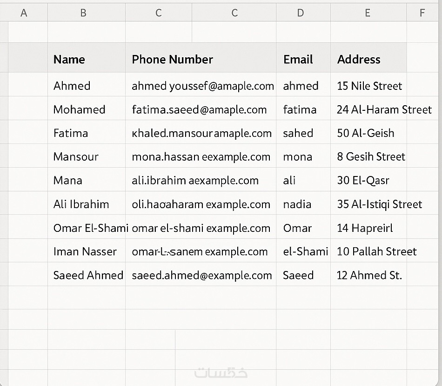Select the "Mohamed" name cell
This screenshot has height=386, width=442.
pyautogui.click(x=80, y=110)
